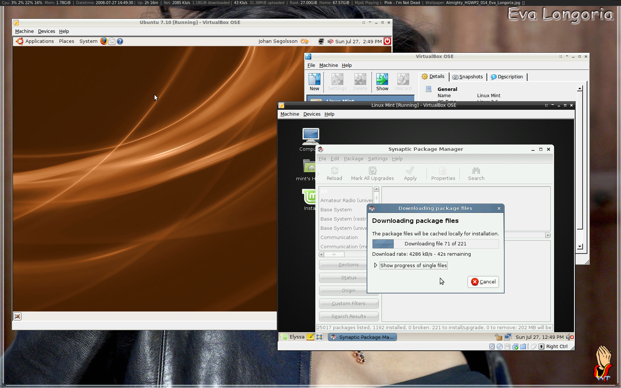Open System menu in Ubuntu guest
Screen dimensions: 621x388
pyautogui.click(x=88, y=41)
